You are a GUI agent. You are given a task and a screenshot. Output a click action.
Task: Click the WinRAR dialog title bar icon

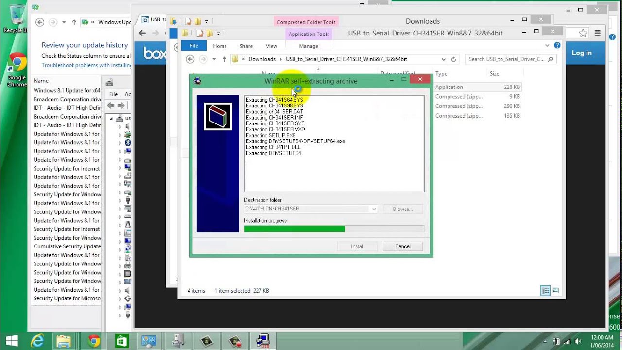[x=197, y=81]
